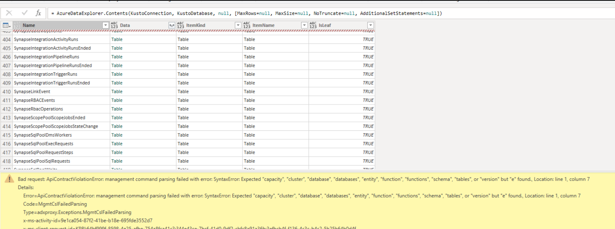Open the table options icon at top-left
This screenshot has height=229, width=615.
(7, 25)
